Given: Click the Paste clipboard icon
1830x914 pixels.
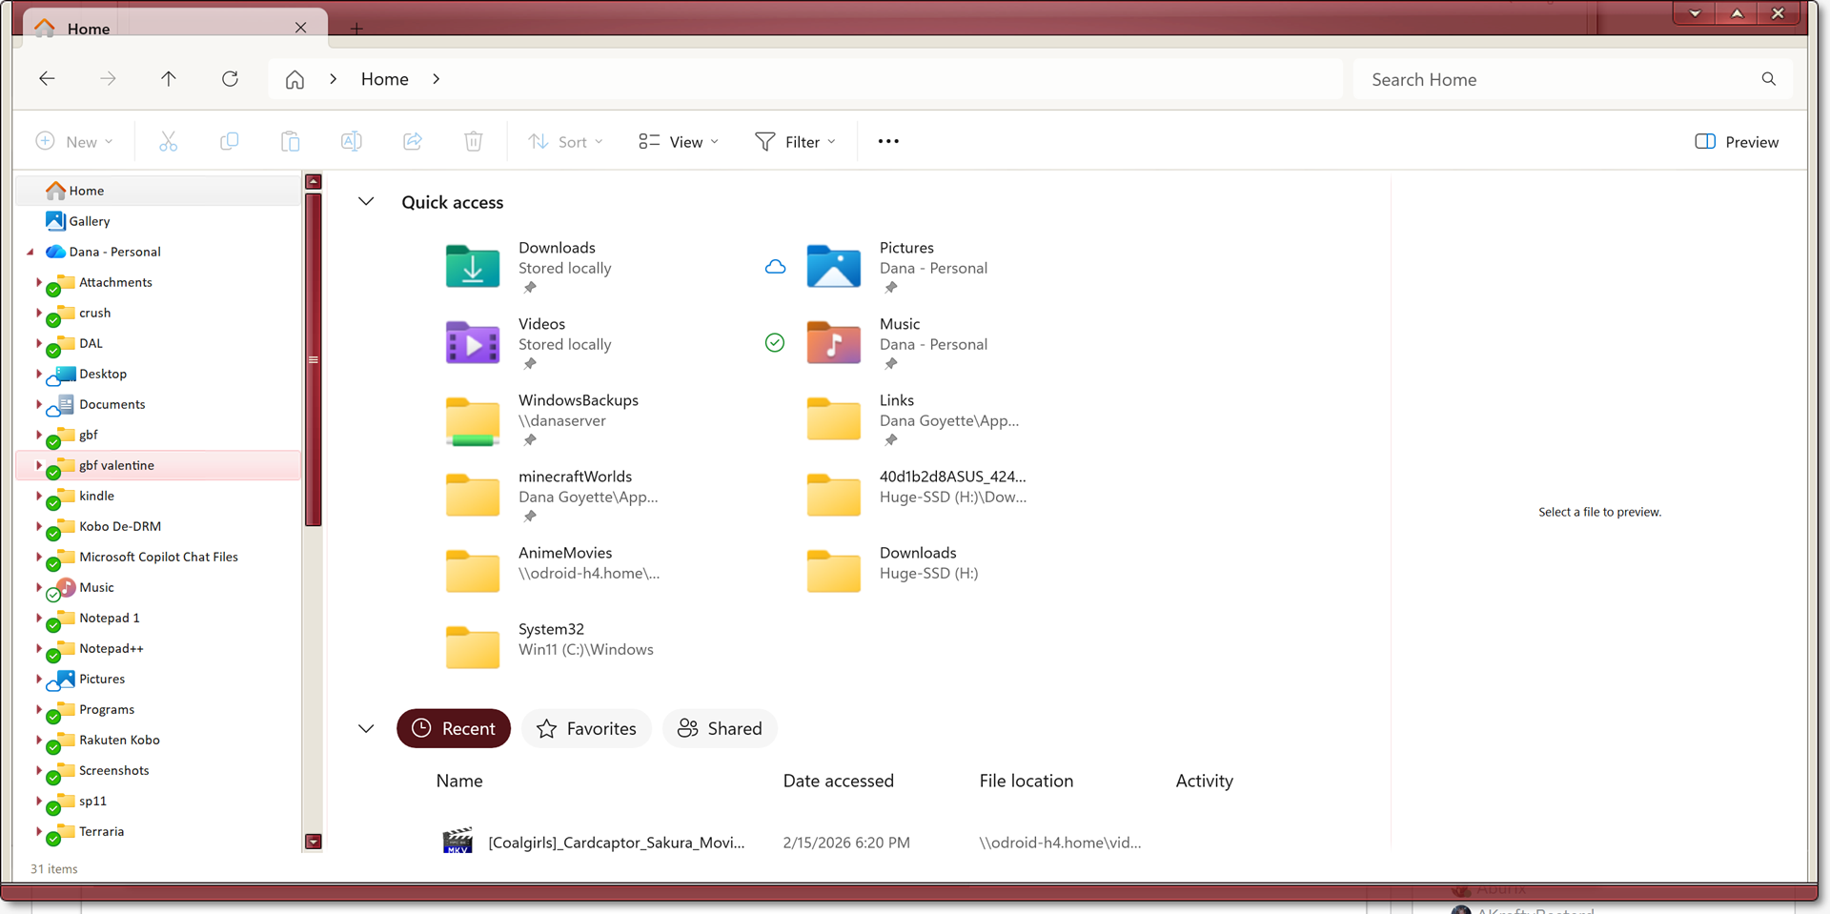Looking at the screenshot, I should pyautogui.click(x=290, y=142).
